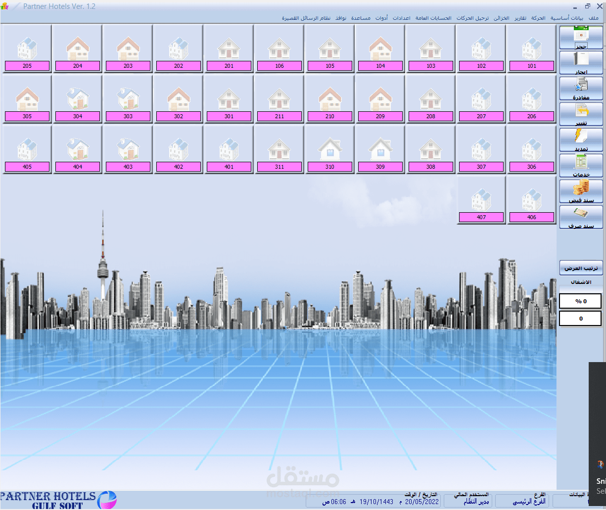Viewport: 606px width, 510px height.
Task: Open the نوافذ menu
Action: tap(341, 18)
